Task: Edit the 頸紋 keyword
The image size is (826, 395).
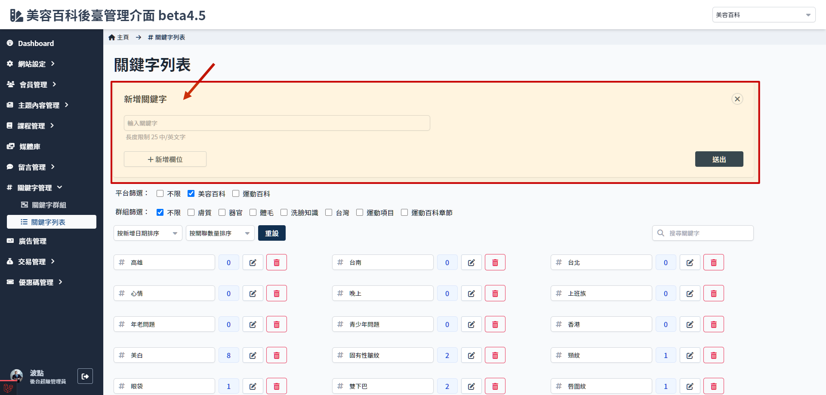Action: (690, 355)
